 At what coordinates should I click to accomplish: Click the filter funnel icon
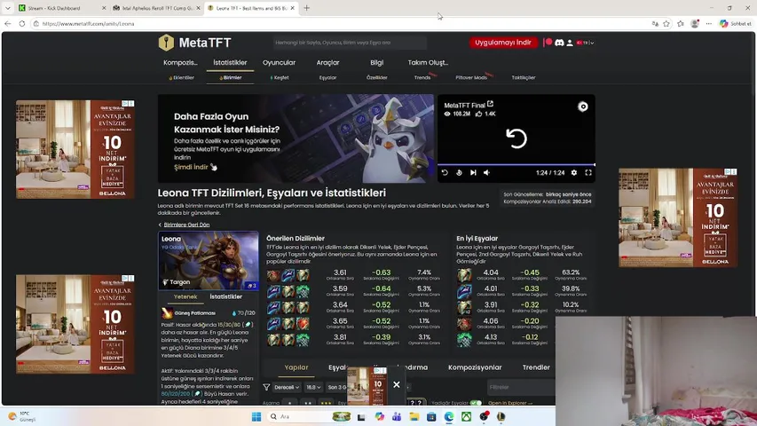pos(266,387)
